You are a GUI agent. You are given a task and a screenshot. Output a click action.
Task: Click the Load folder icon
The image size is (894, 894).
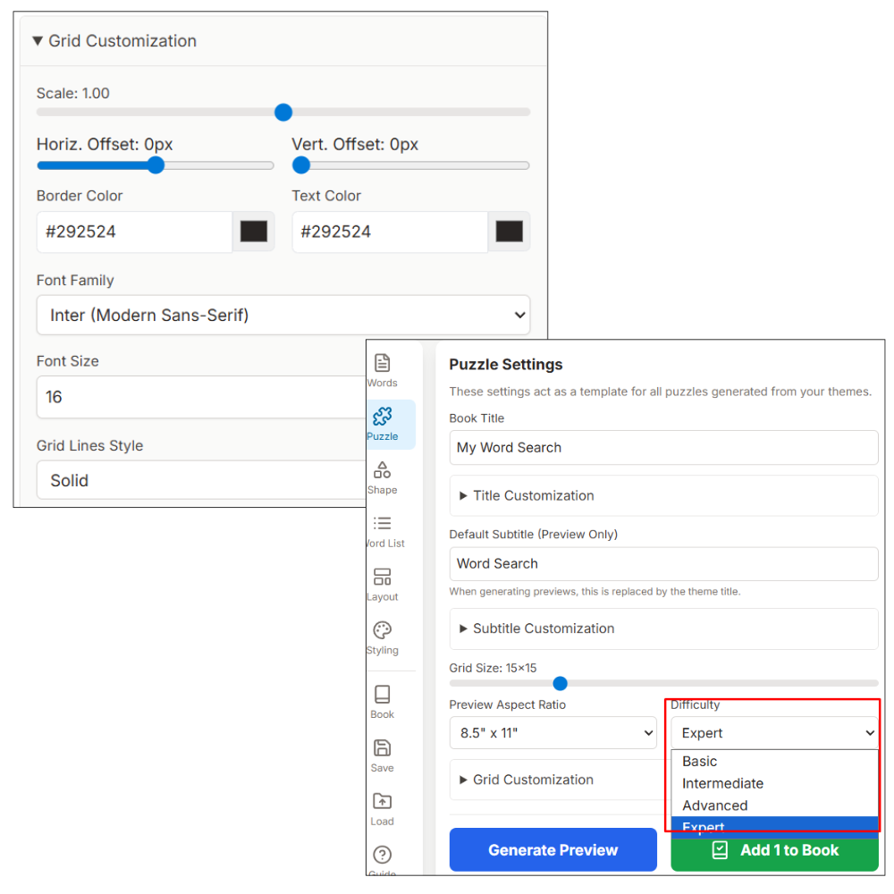[382, 808]
